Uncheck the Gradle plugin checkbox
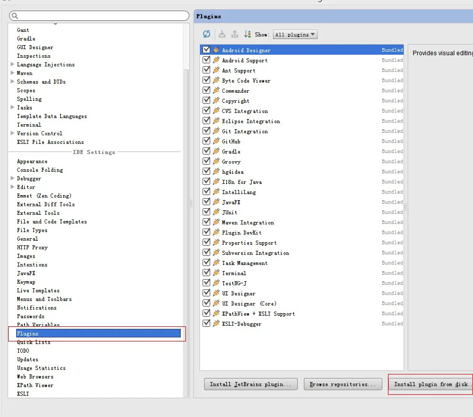 coord(206,151)
